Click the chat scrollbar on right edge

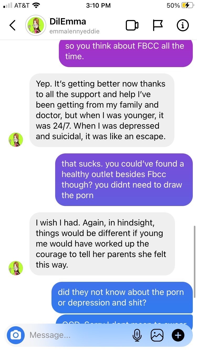(x=194, y=262)
